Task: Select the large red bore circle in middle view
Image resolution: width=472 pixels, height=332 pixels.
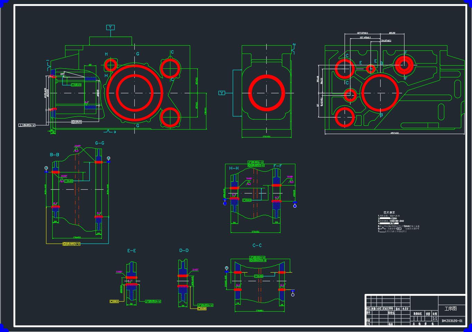Action: 267,93
